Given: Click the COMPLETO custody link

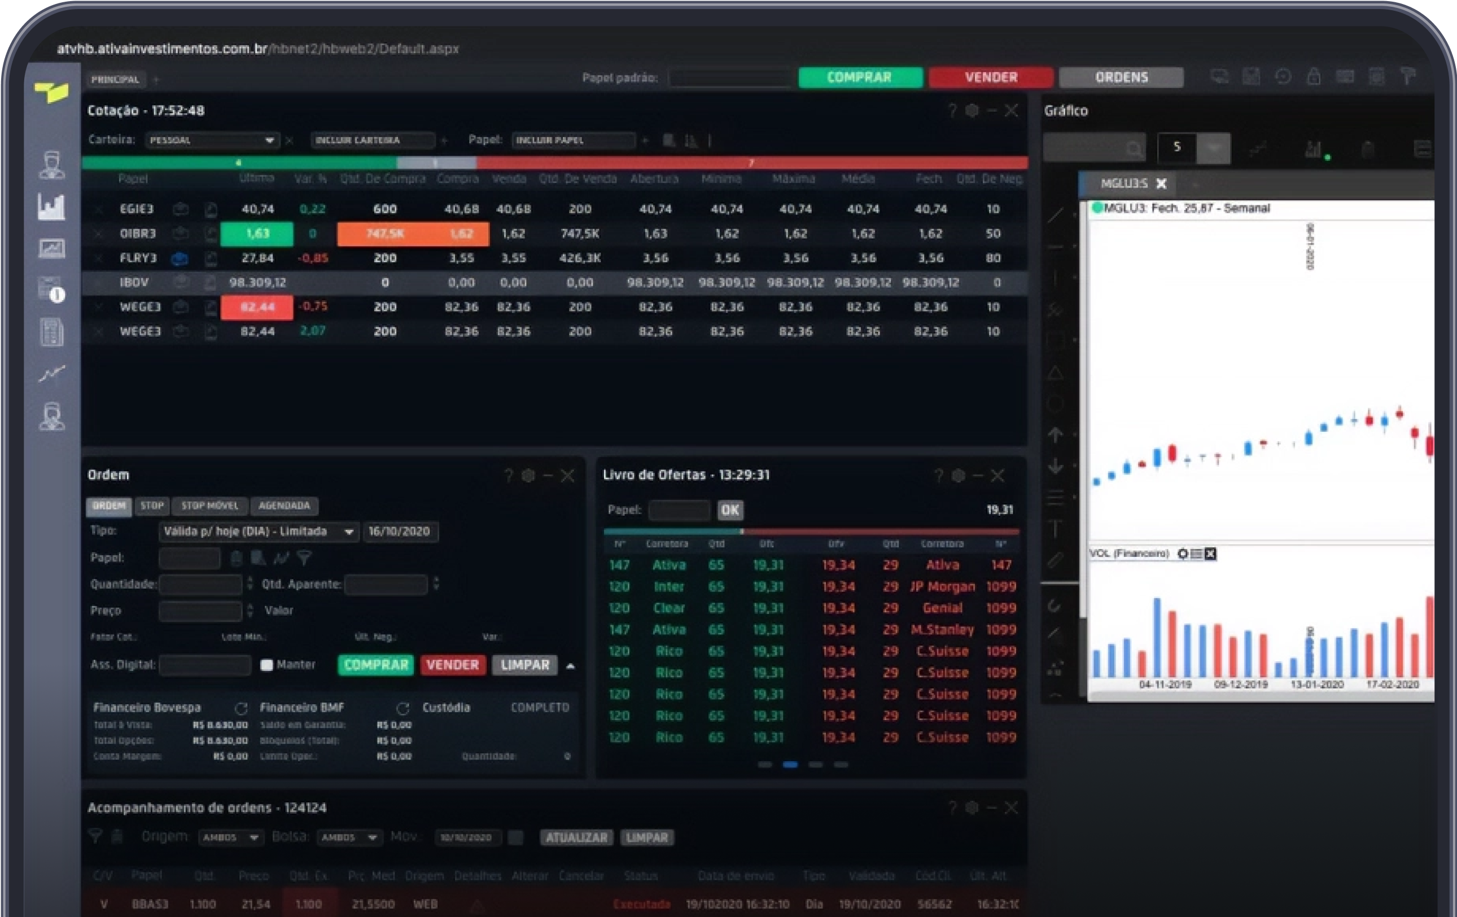Looking at the screenshot, I should (540, 708).
